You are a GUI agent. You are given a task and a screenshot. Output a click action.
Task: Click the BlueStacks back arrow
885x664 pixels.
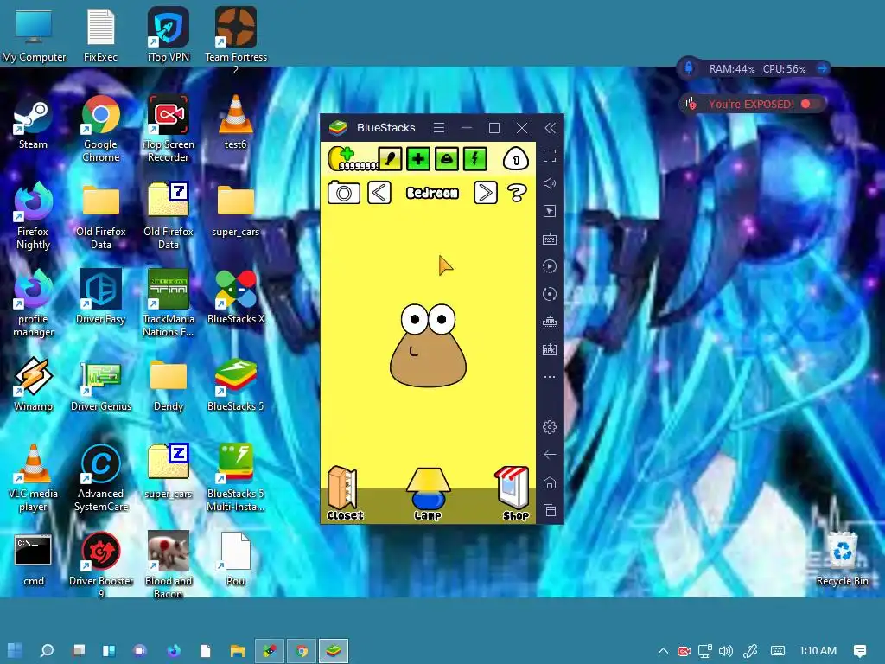coord(550,455)
